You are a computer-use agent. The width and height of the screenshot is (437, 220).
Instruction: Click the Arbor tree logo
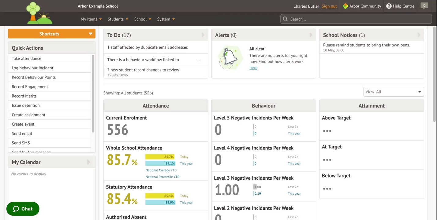click(39, 13)
